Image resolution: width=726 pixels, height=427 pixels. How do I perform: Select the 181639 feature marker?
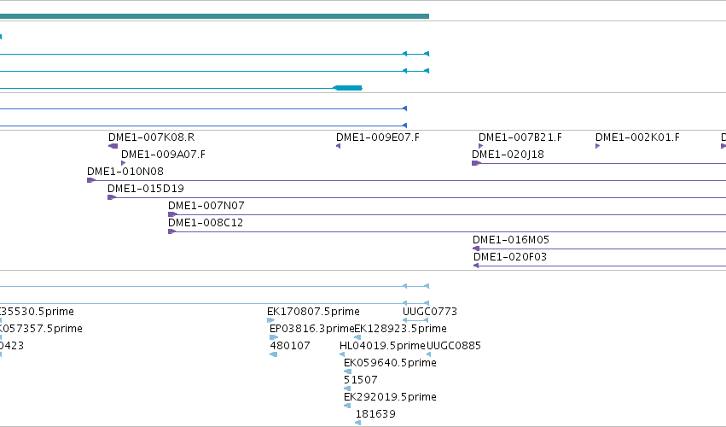(358, 423)
